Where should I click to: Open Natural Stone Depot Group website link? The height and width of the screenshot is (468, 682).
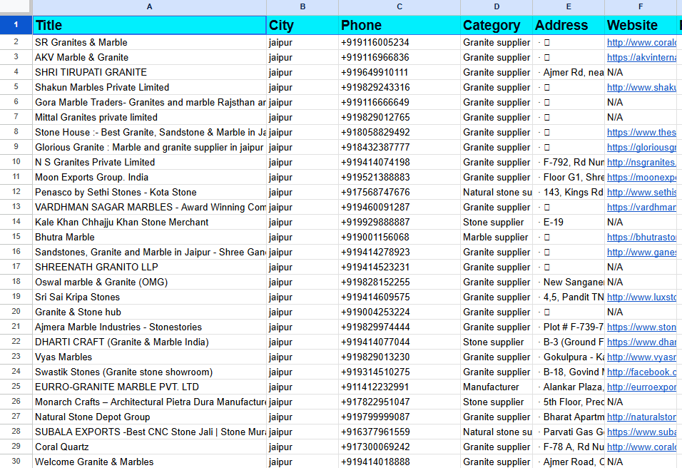[641, 417]
